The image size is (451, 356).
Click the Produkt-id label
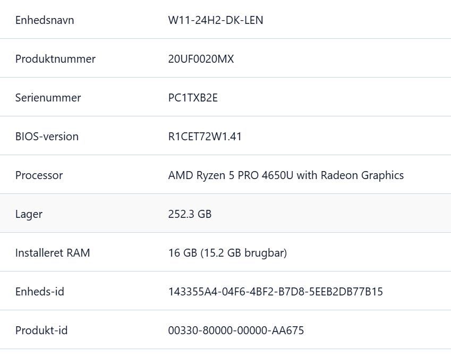point(41,330)
